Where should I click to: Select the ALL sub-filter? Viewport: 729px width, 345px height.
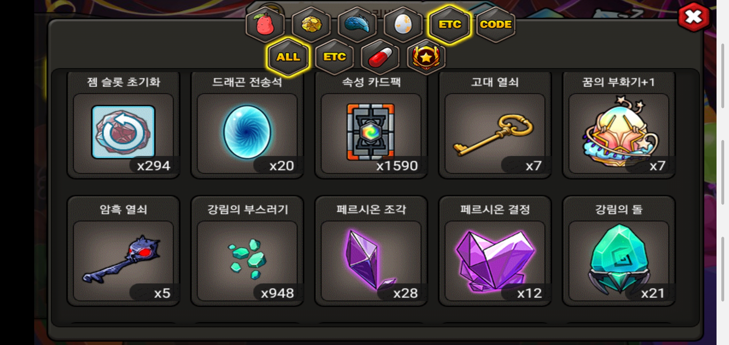[x=288, y=57]
